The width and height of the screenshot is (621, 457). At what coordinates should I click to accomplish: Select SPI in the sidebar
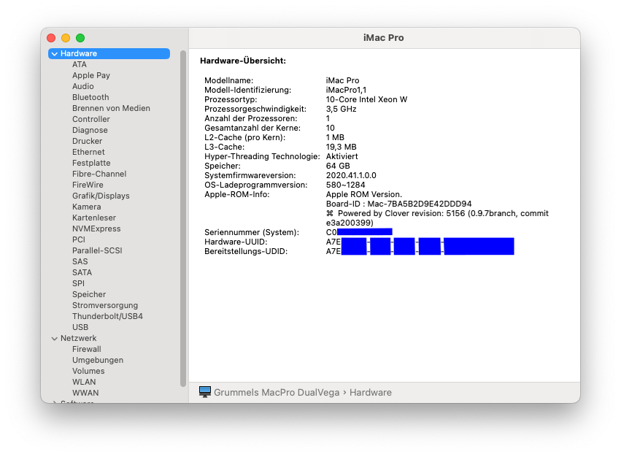point(78,283)
